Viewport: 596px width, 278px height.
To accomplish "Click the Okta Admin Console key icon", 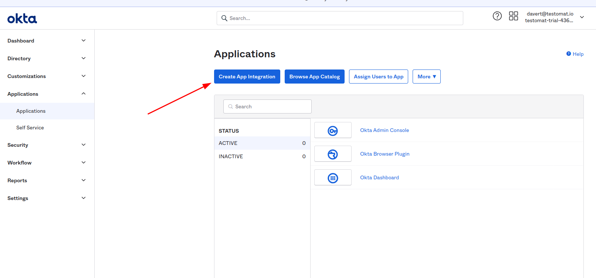I will click(x=333, y=130).
